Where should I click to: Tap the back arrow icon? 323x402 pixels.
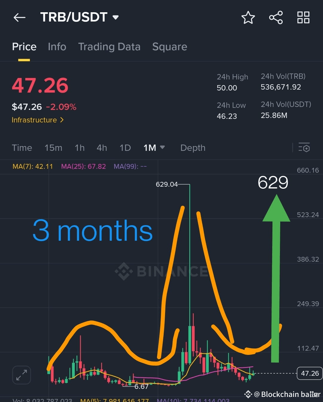[19, 17]
